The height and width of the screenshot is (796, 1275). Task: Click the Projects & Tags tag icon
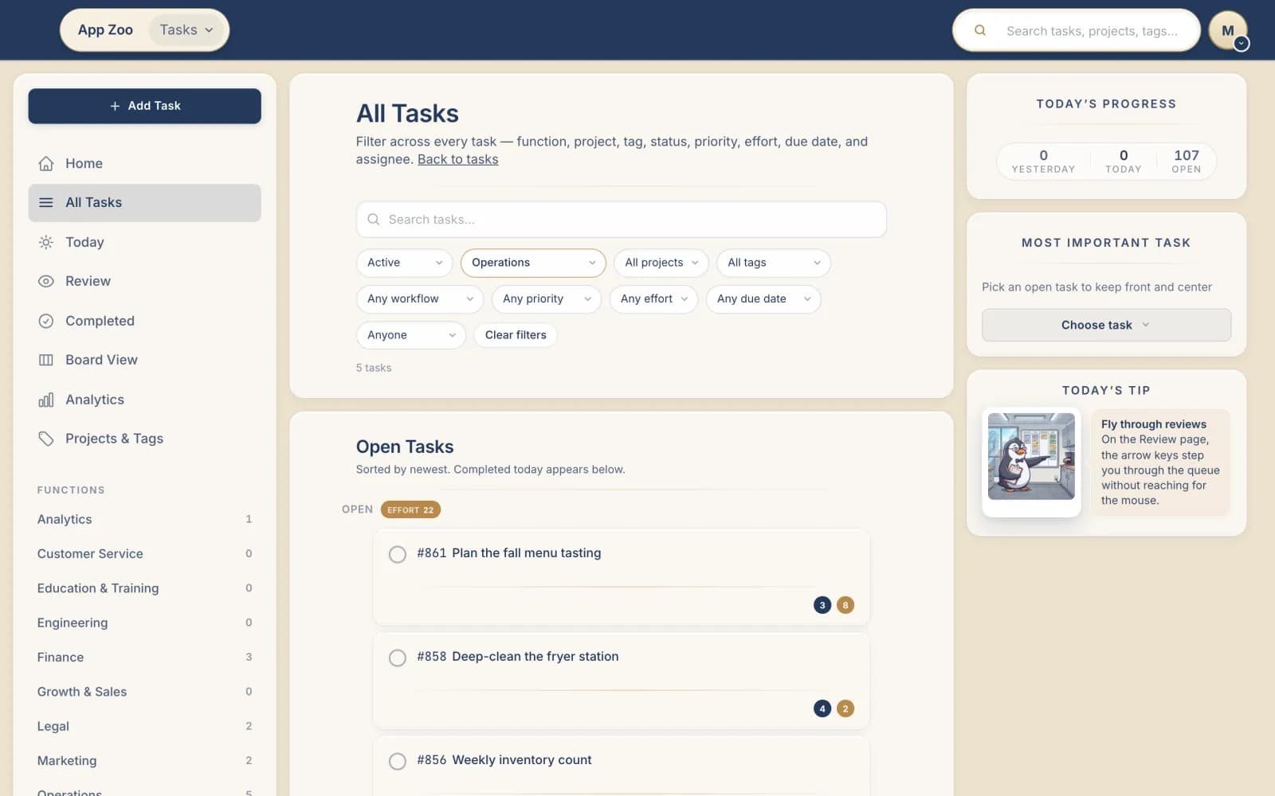pyautogui.click(x=46, y=439)
